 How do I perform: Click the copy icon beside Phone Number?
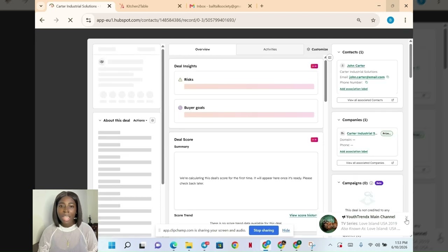tap(366, 82)
